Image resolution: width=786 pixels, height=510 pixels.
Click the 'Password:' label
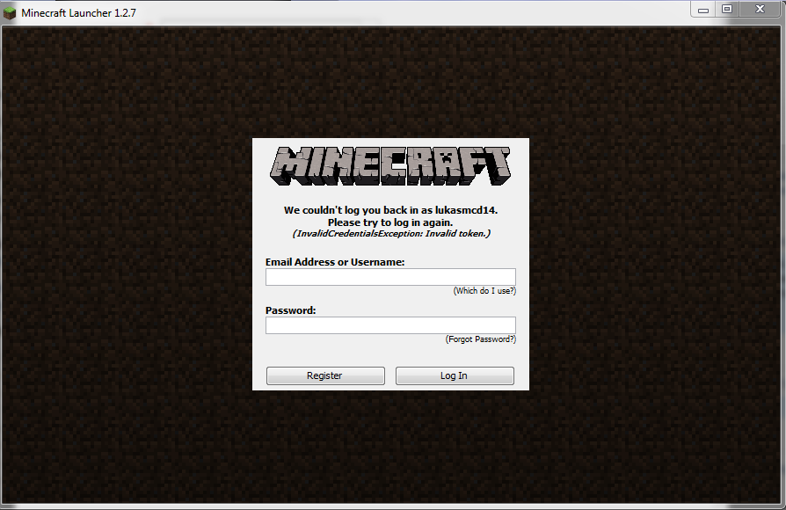point(291,310)
